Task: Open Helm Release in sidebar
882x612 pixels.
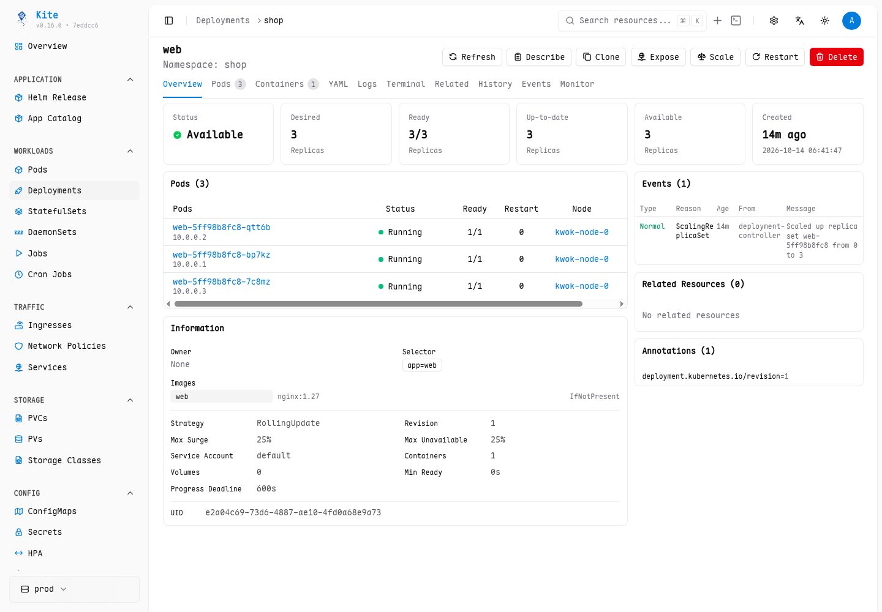Action: [74, 98]
